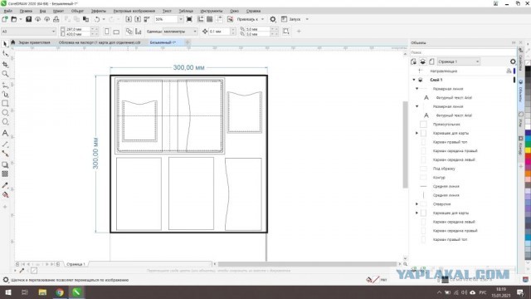Pick the yellow swatch in the palette

click(528, 149)
